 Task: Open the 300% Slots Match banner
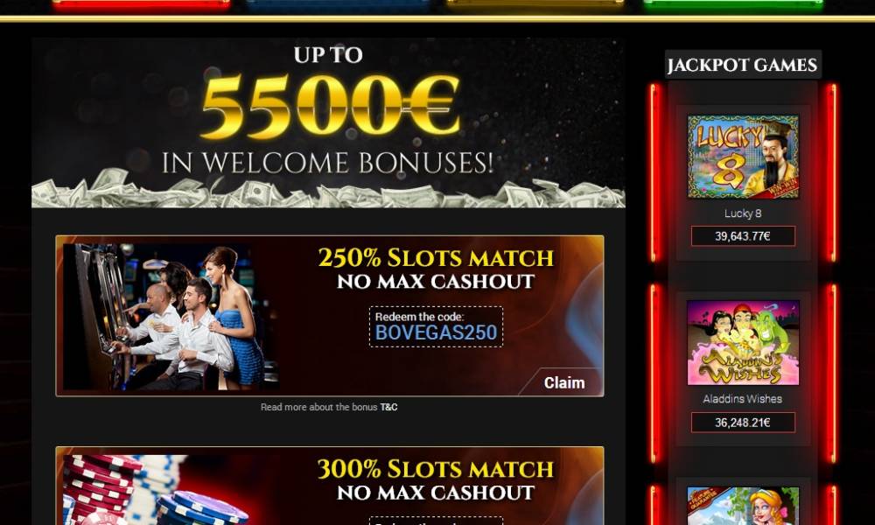click(329, 486)
